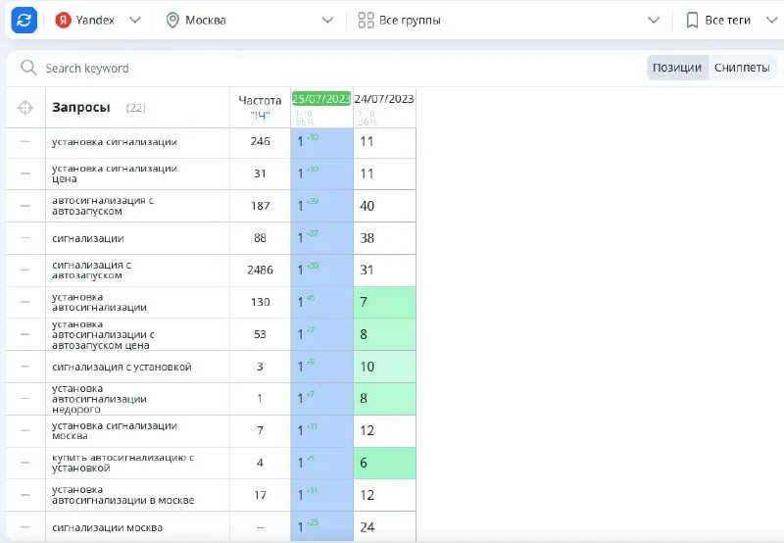
Task: Click the magnifying glass search icon
Action: (28, 68)
